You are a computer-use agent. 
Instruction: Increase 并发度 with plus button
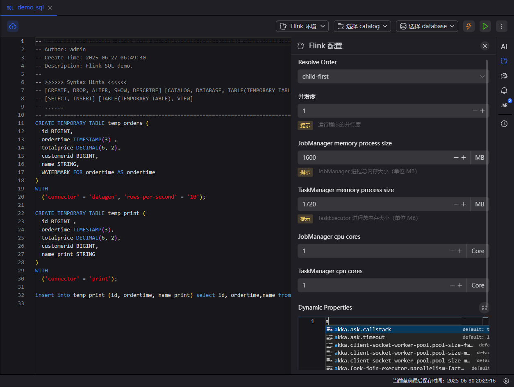482,111
